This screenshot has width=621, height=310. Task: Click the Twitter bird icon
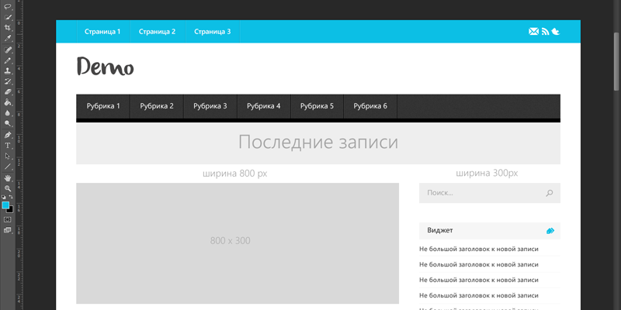pyautogui.click(x=556, y=32)
